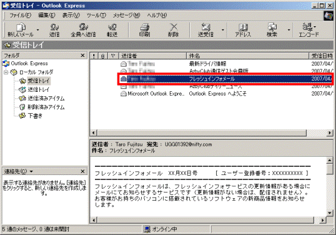Click the 印刷 (Print) toolbar icon

145,30
